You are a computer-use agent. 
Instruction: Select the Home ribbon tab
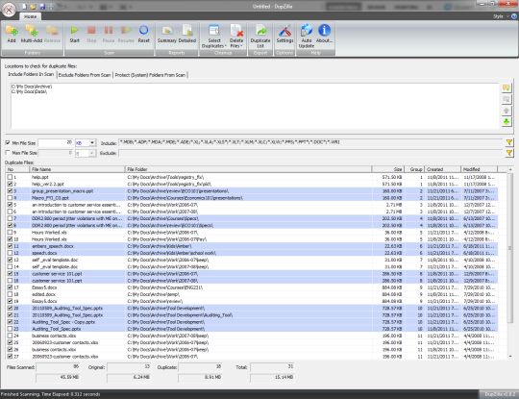(30, 16)
